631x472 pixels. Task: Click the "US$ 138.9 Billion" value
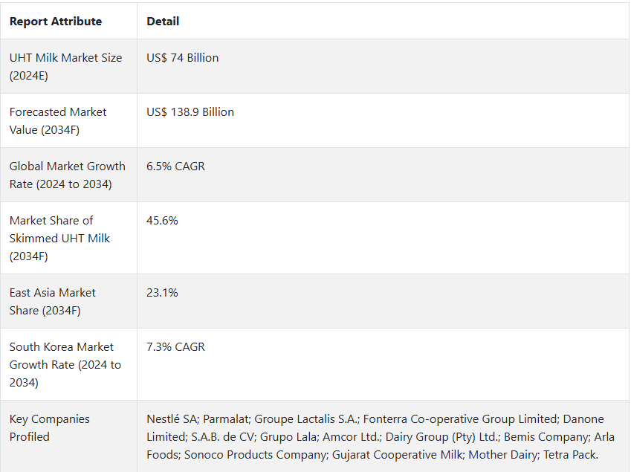click(190, 111)
